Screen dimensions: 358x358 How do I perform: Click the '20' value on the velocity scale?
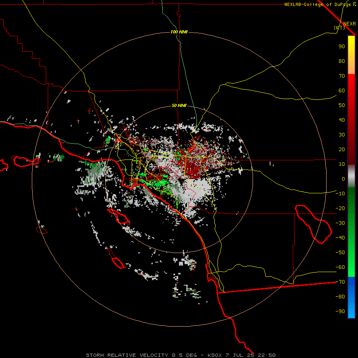342,150
